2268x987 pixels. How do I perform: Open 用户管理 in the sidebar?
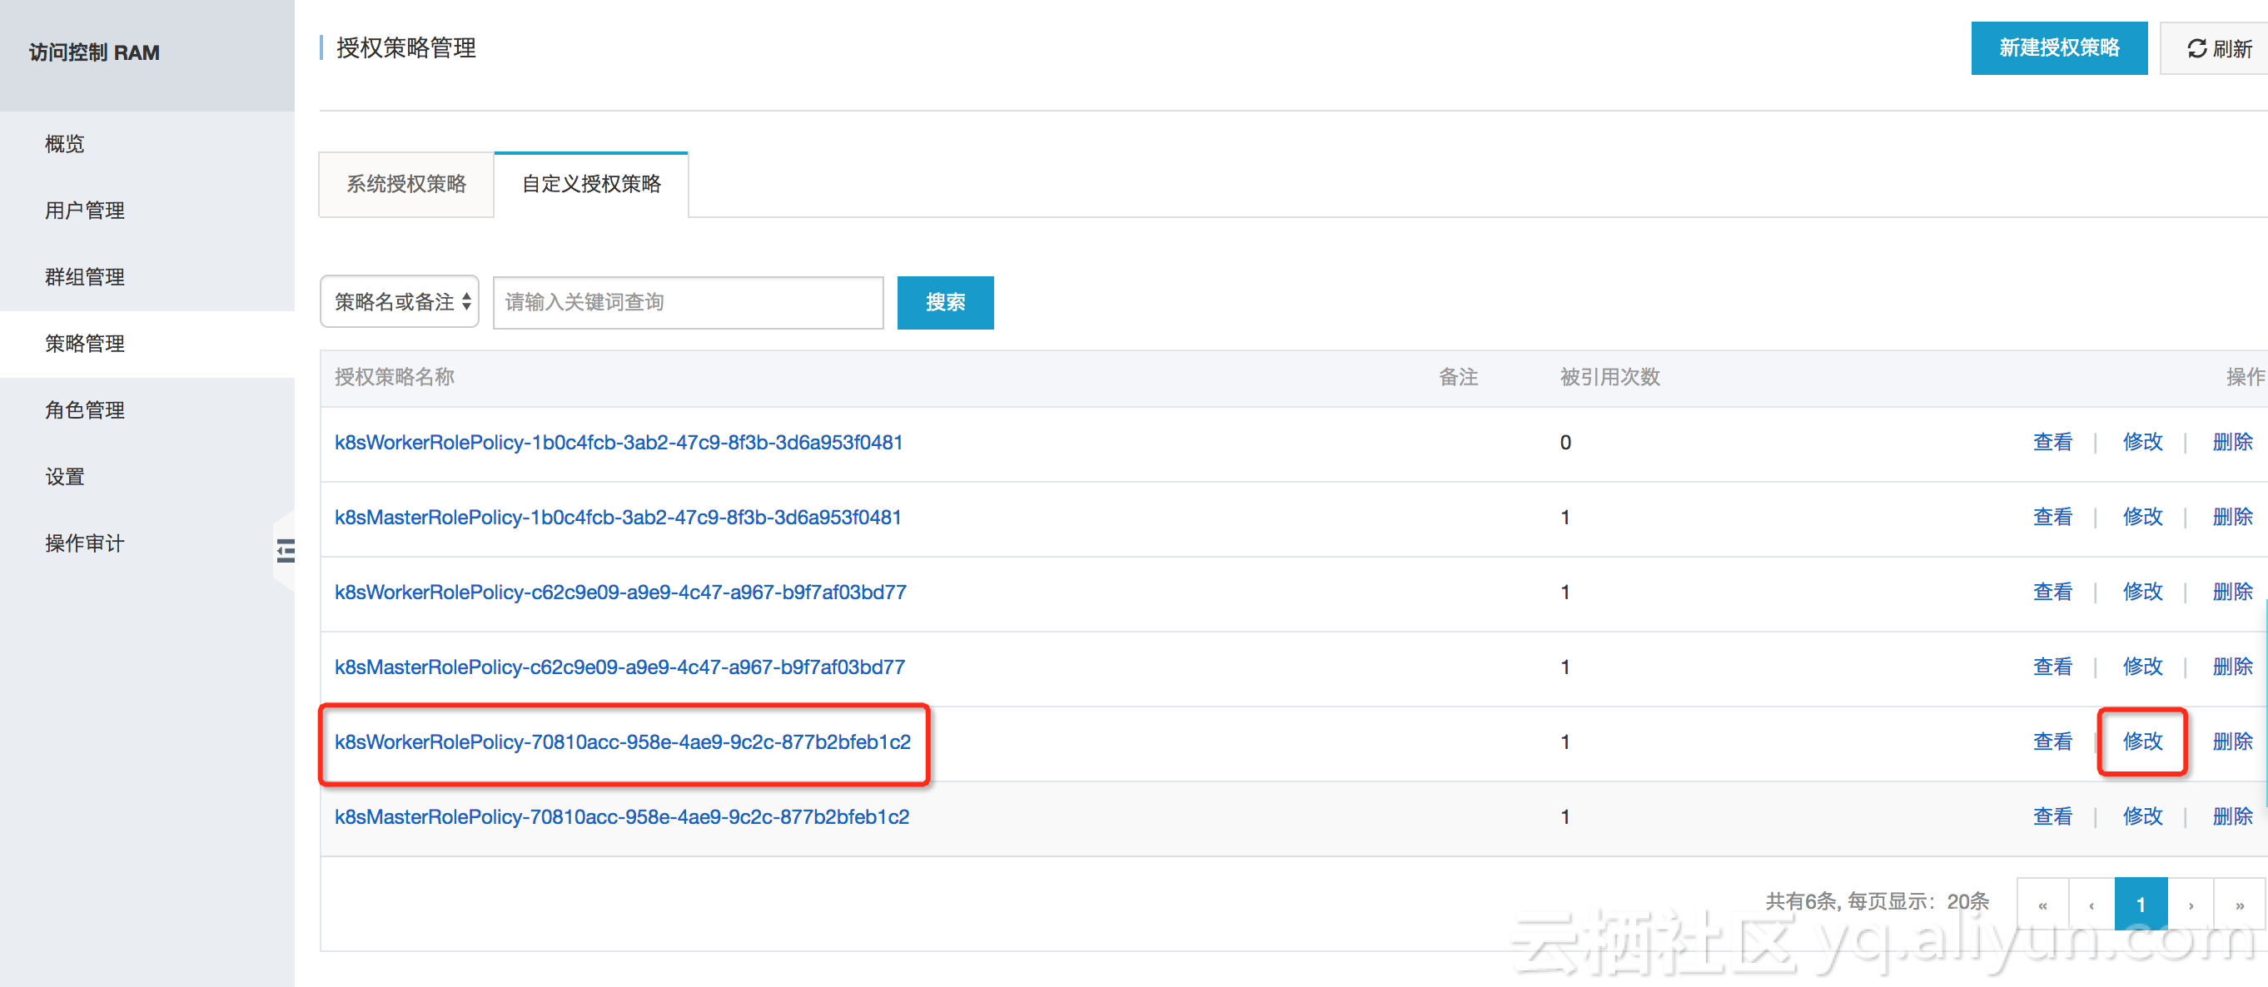click(85, 211)
